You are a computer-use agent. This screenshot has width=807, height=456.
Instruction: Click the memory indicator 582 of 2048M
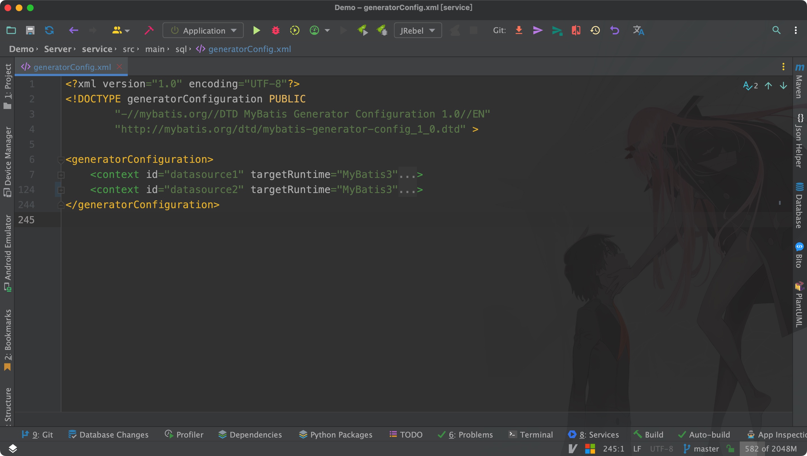770,448
